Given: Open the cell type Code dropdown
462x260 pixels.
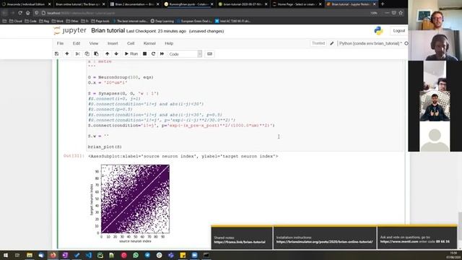Looking at the screenshot, I should [185, 54].
